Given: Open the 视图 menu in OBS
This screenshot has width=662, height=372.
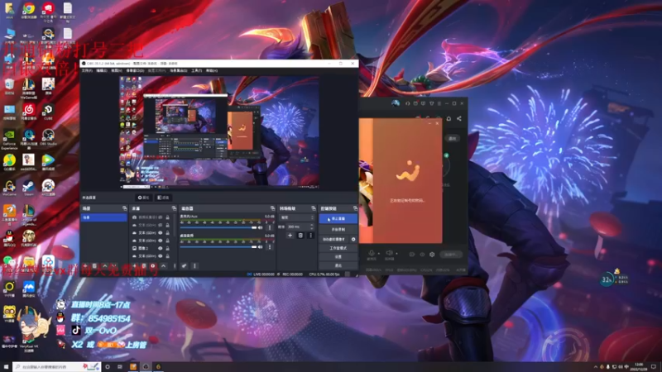Looking at the screenshot, I should pyautogui.click(x=117, y=71).
